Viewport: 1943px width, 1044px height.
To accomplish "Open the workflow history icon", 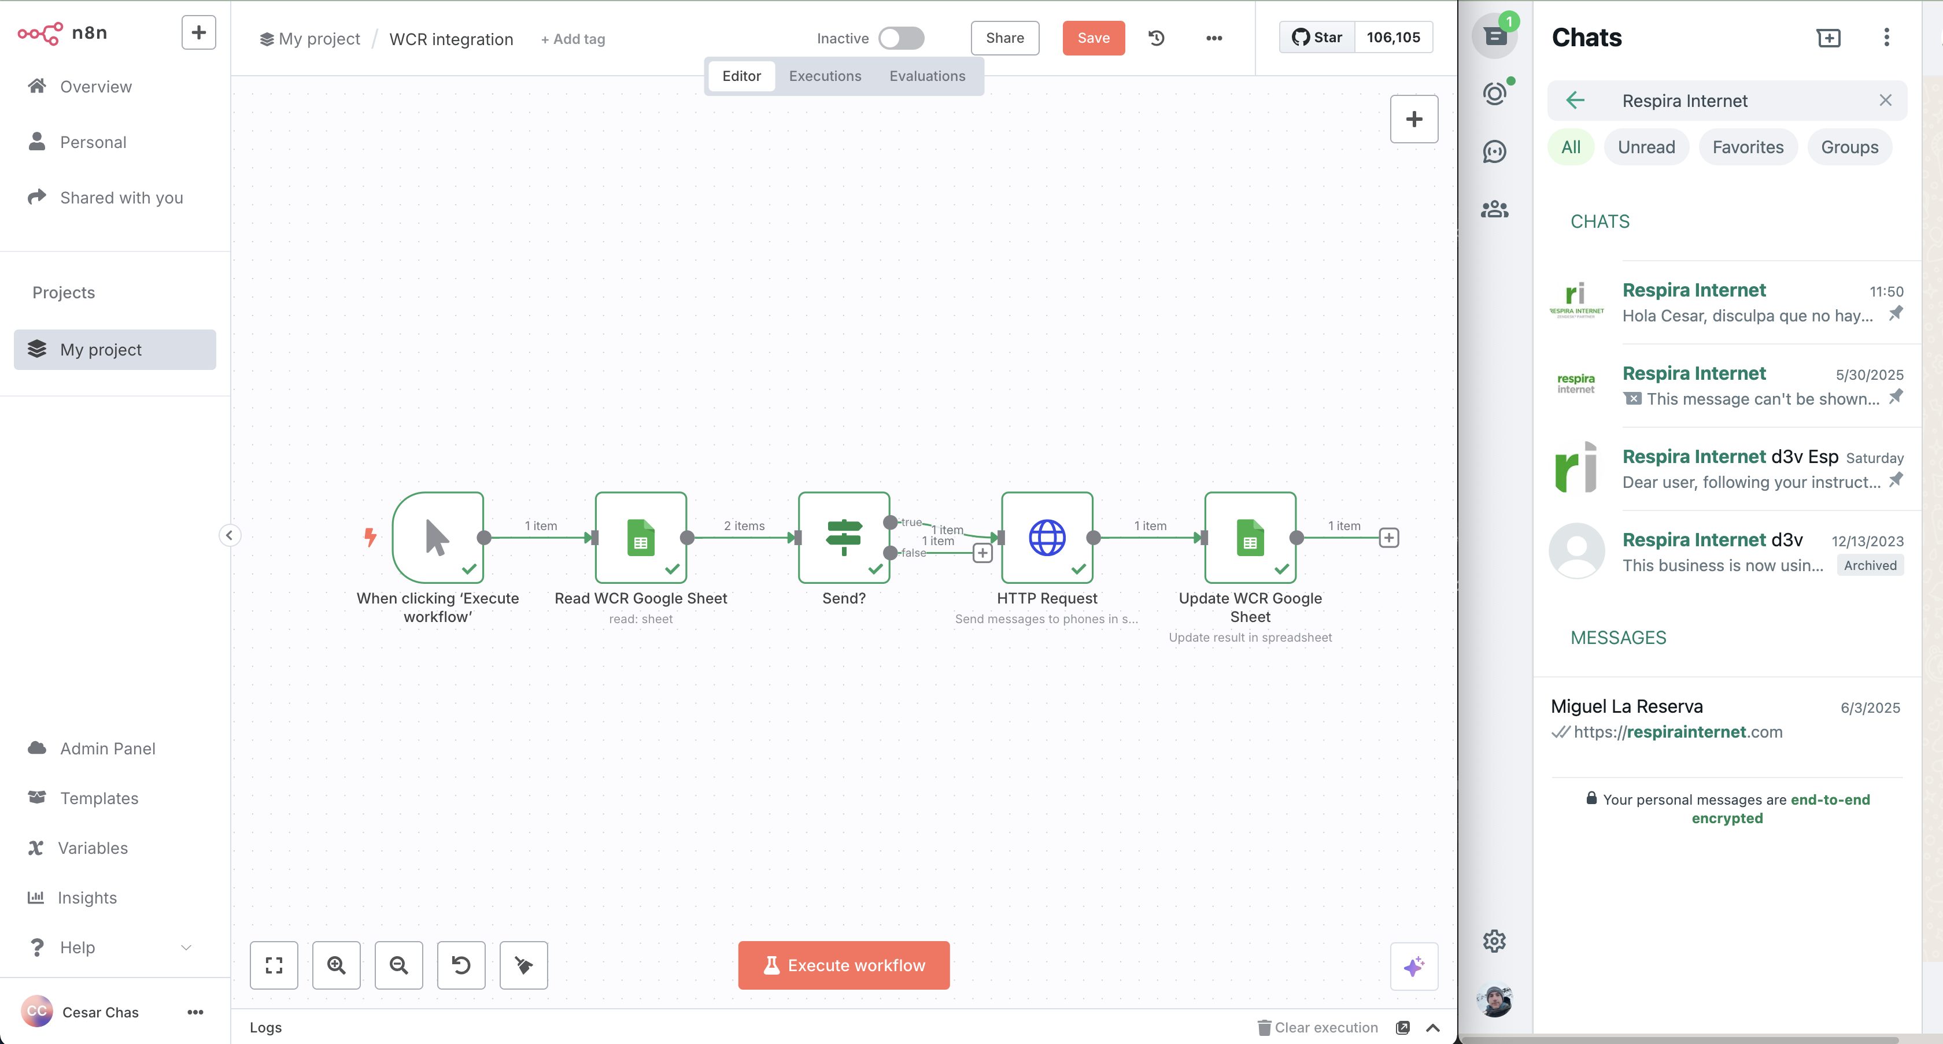I will tap(1157, 38).
